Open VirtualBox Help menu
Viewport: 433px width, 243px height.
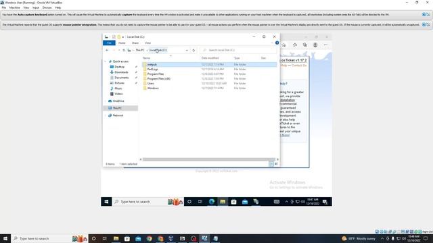58,7
